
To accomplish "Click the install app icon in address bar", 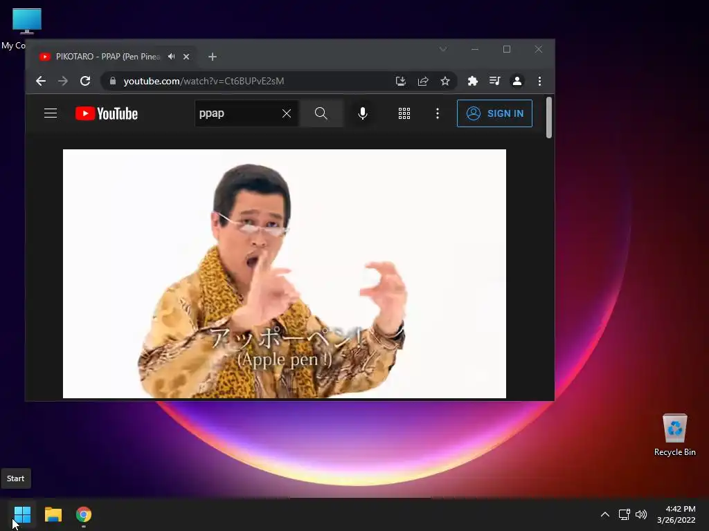I will [401, 81].
